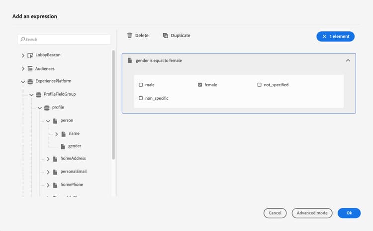Click the Audiences list icon

pyautogui.click(x=30, y=69)
